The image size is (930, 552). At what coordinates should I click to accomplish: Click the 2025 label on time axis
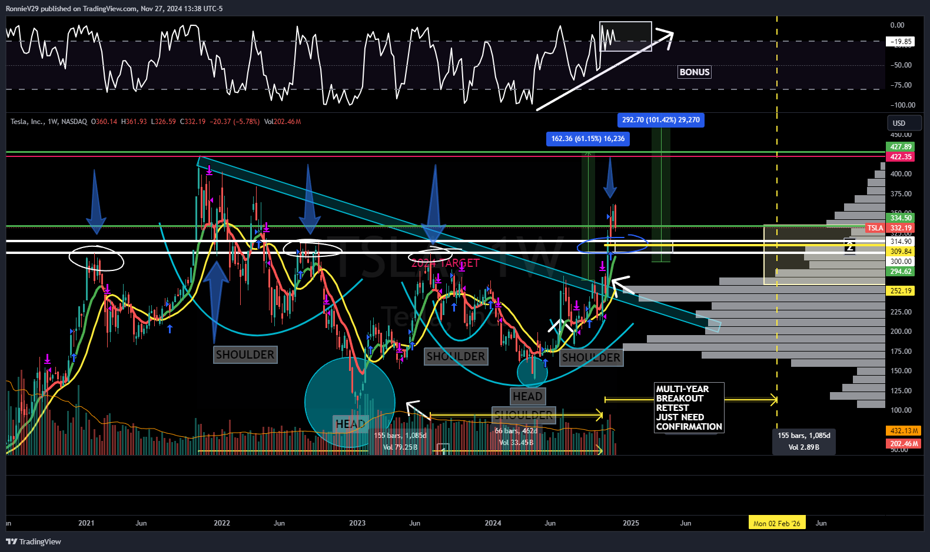(x=631, y=523)
